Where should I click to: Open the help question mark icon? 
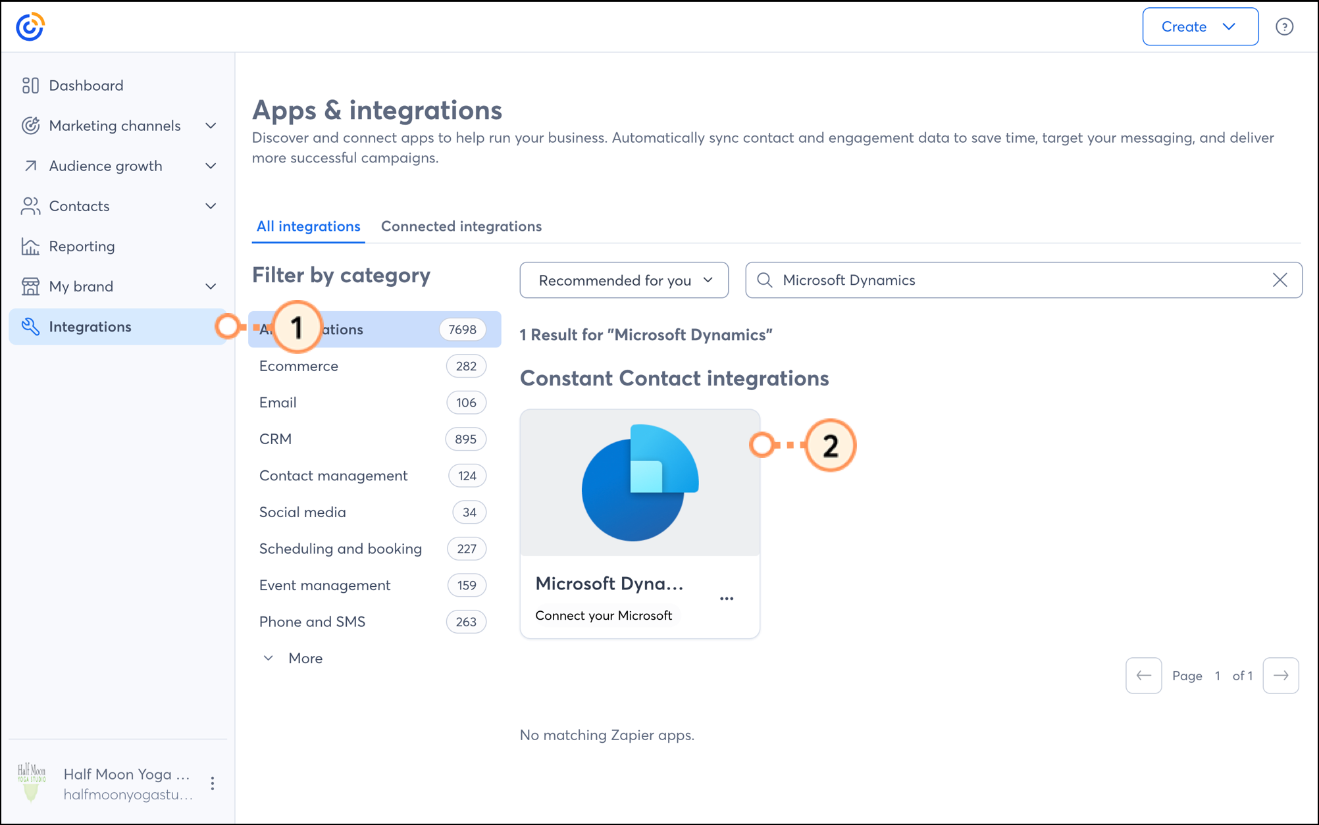click(x=1284, y=27)
